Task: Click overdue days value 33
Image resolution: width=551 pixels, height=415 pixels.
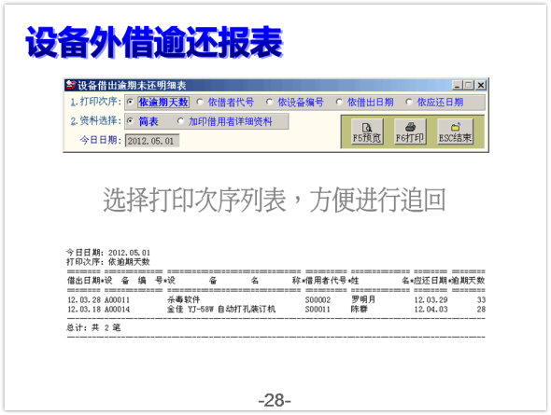Action: 481,300
